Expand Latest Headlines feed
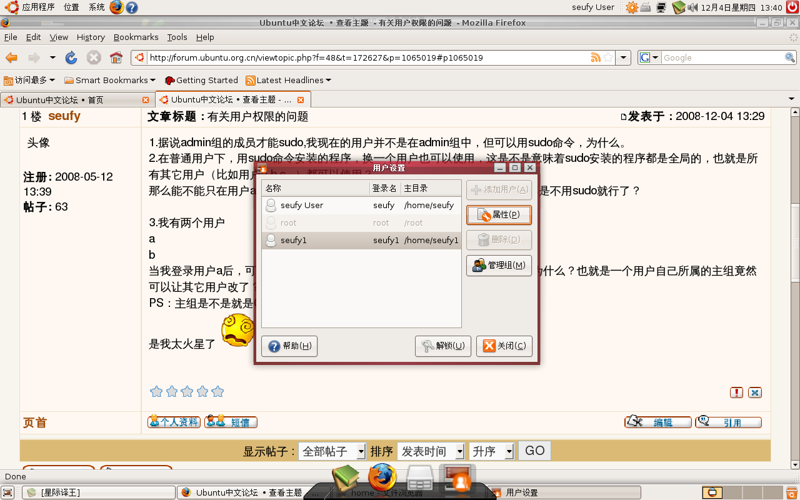 pos(288,80)
